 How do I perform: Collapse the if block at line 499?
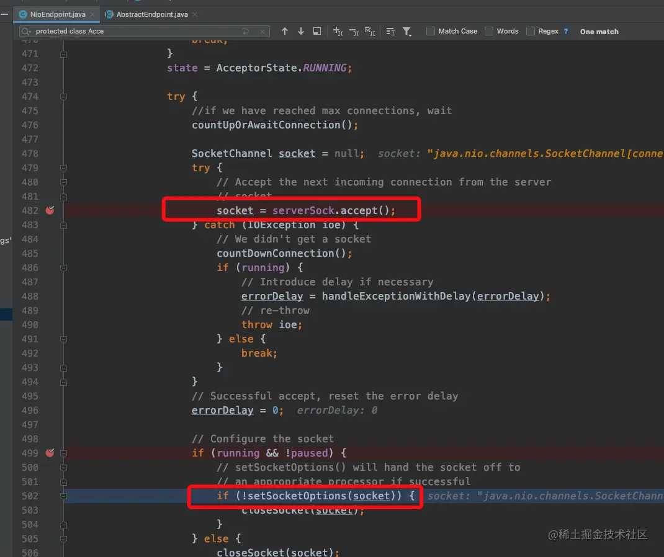pos(63,453)
